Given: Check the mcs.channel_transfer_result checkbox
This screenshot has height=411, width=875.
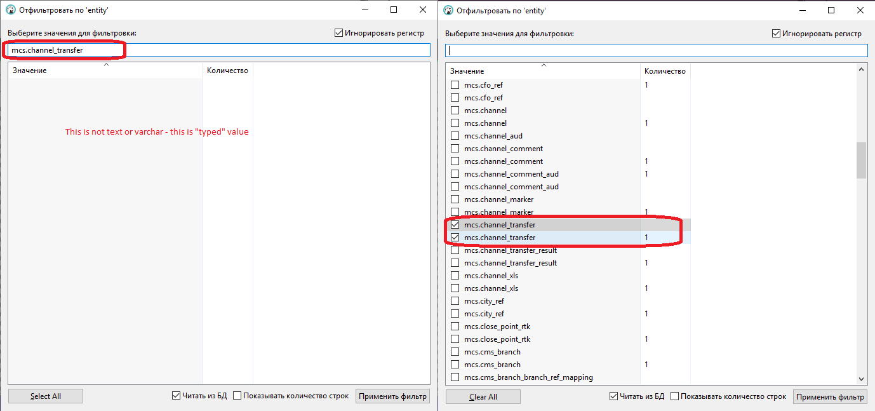Looking at the screenshot, I should coord(455,250).
